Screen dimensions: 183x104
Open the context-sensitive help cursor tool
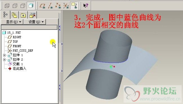(x=86, y=5)
